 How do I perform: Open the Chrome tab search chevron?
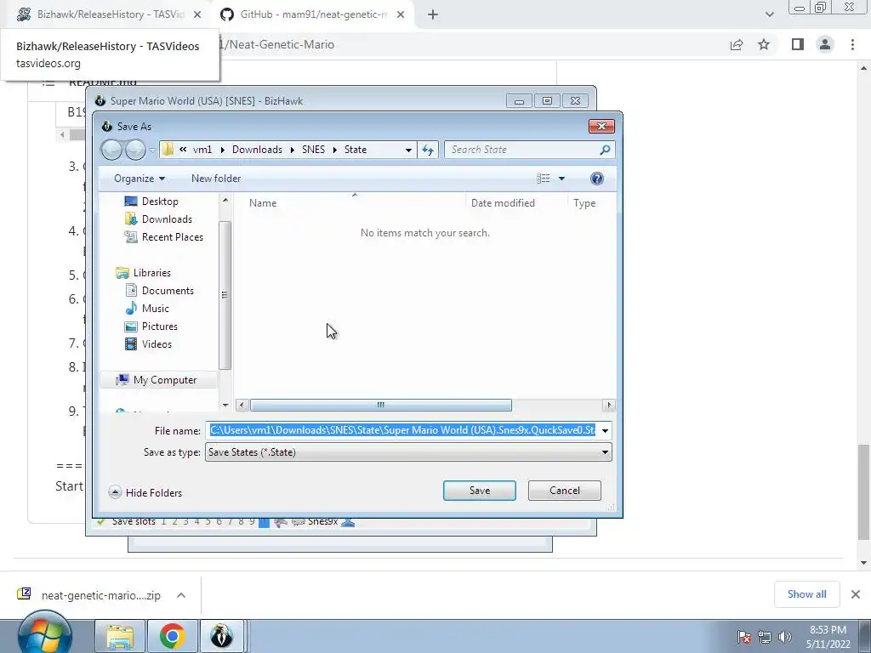pos(769,14)
